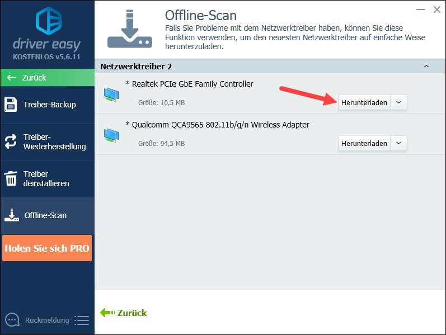Click the left arrow icon beside sidebar Zurück
The width and height of the screenshot is (446, 335).
(x=12, y=77)
